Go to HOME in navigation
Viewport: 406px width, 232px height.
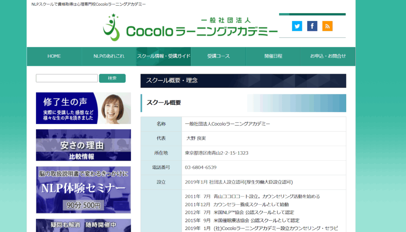(54, 56)
